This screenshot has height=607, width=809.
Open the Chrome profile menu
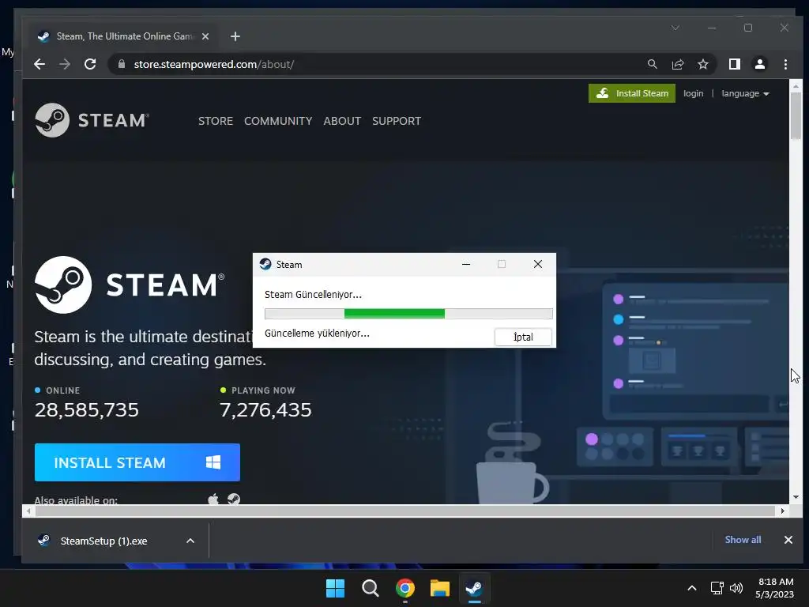point(759,64)
